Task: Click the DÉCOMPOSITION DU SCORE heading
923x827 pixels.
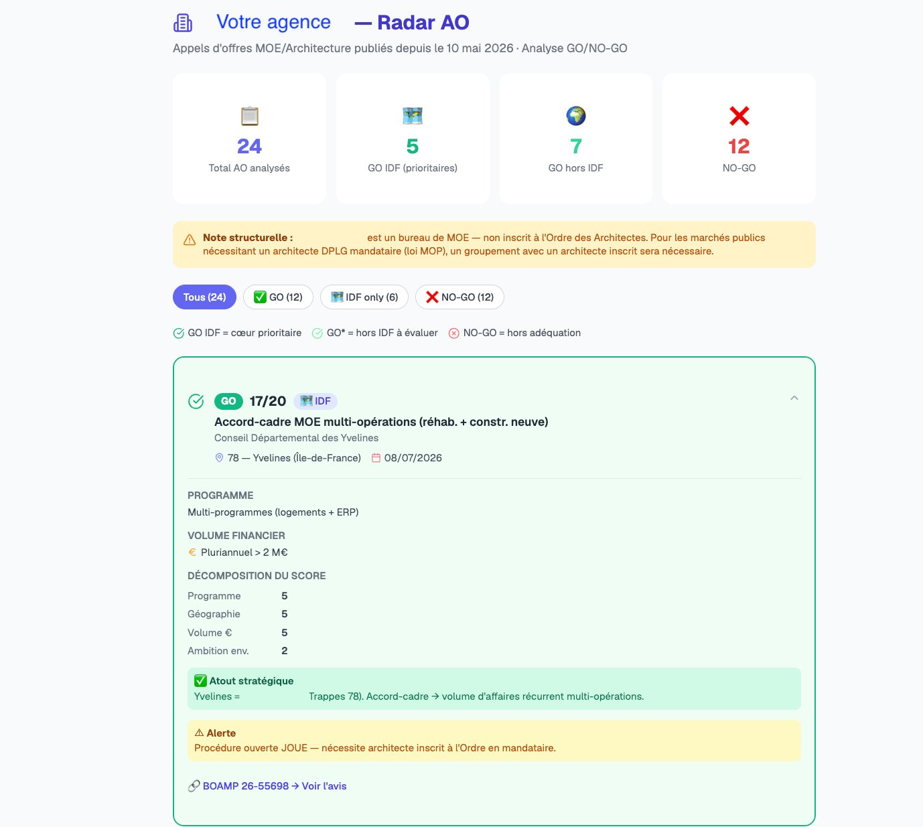Action: tap(257, 576)
